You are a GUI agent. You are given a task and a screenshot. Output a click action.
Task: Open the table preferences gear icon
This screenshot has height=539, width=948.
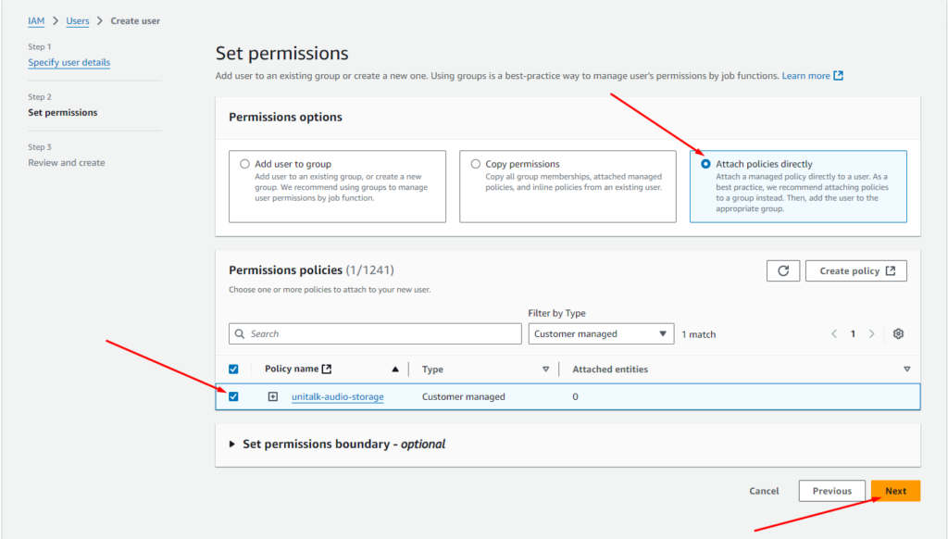(x=898, y=334)
